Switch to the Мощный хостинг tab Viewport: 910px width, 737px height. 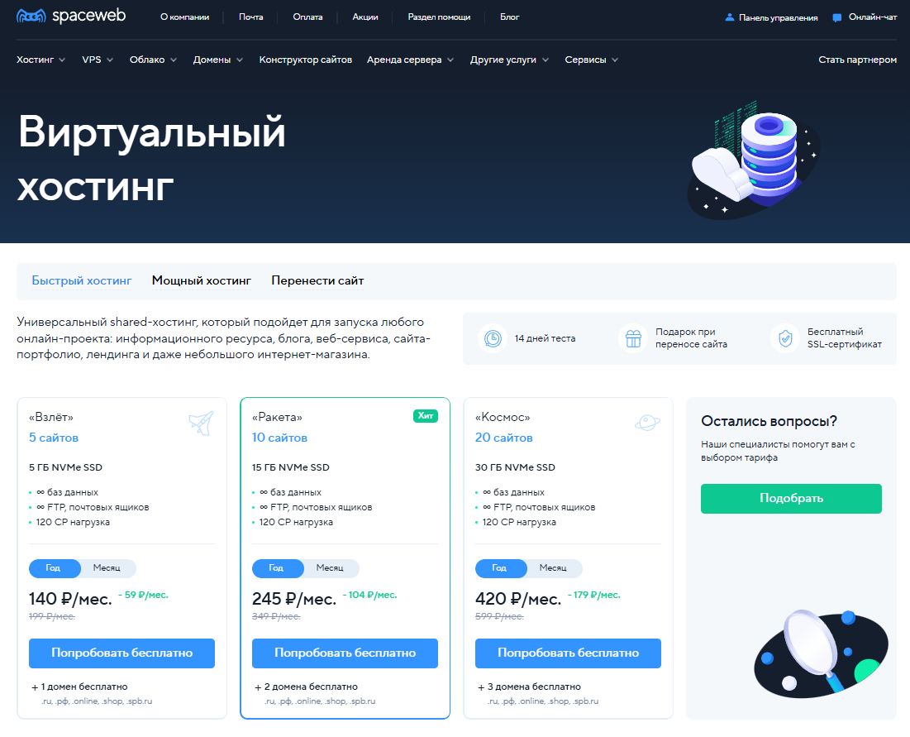coord(202,280)
